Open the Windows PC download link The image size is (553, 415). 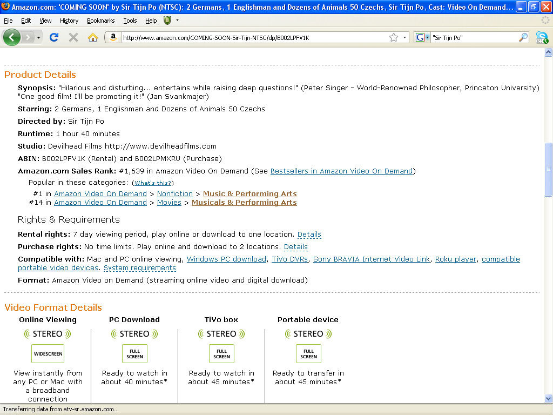pyautogui.click(x=226, y=259)
